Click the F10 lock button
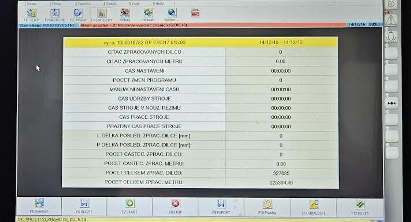 [x=267, y=207]
